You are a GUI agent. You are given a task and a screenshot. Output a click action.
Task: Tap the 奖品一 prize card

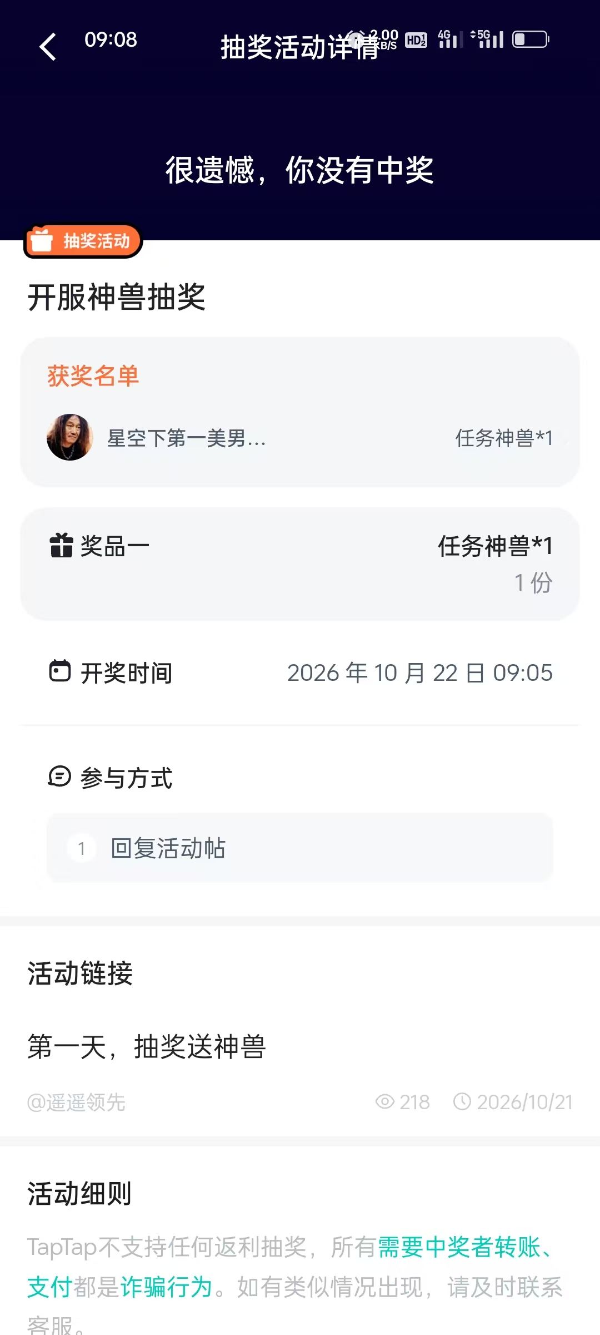[300, 564]
